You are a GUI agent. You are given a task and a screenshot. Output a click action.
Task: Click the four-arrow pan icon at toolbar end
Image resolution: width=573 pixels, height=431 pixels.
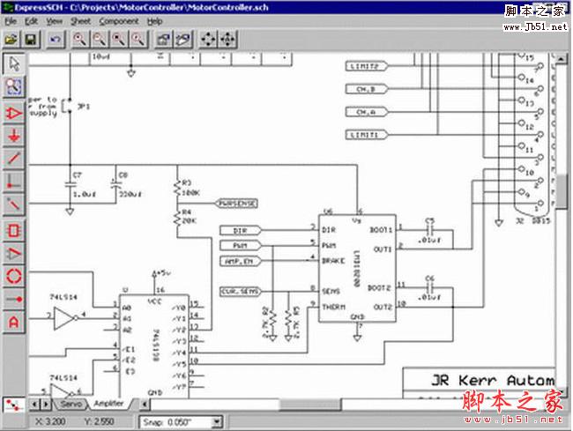(x=227, y=39)
